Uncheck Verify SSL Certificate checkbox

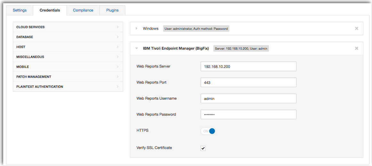click(x=203, y=148)
